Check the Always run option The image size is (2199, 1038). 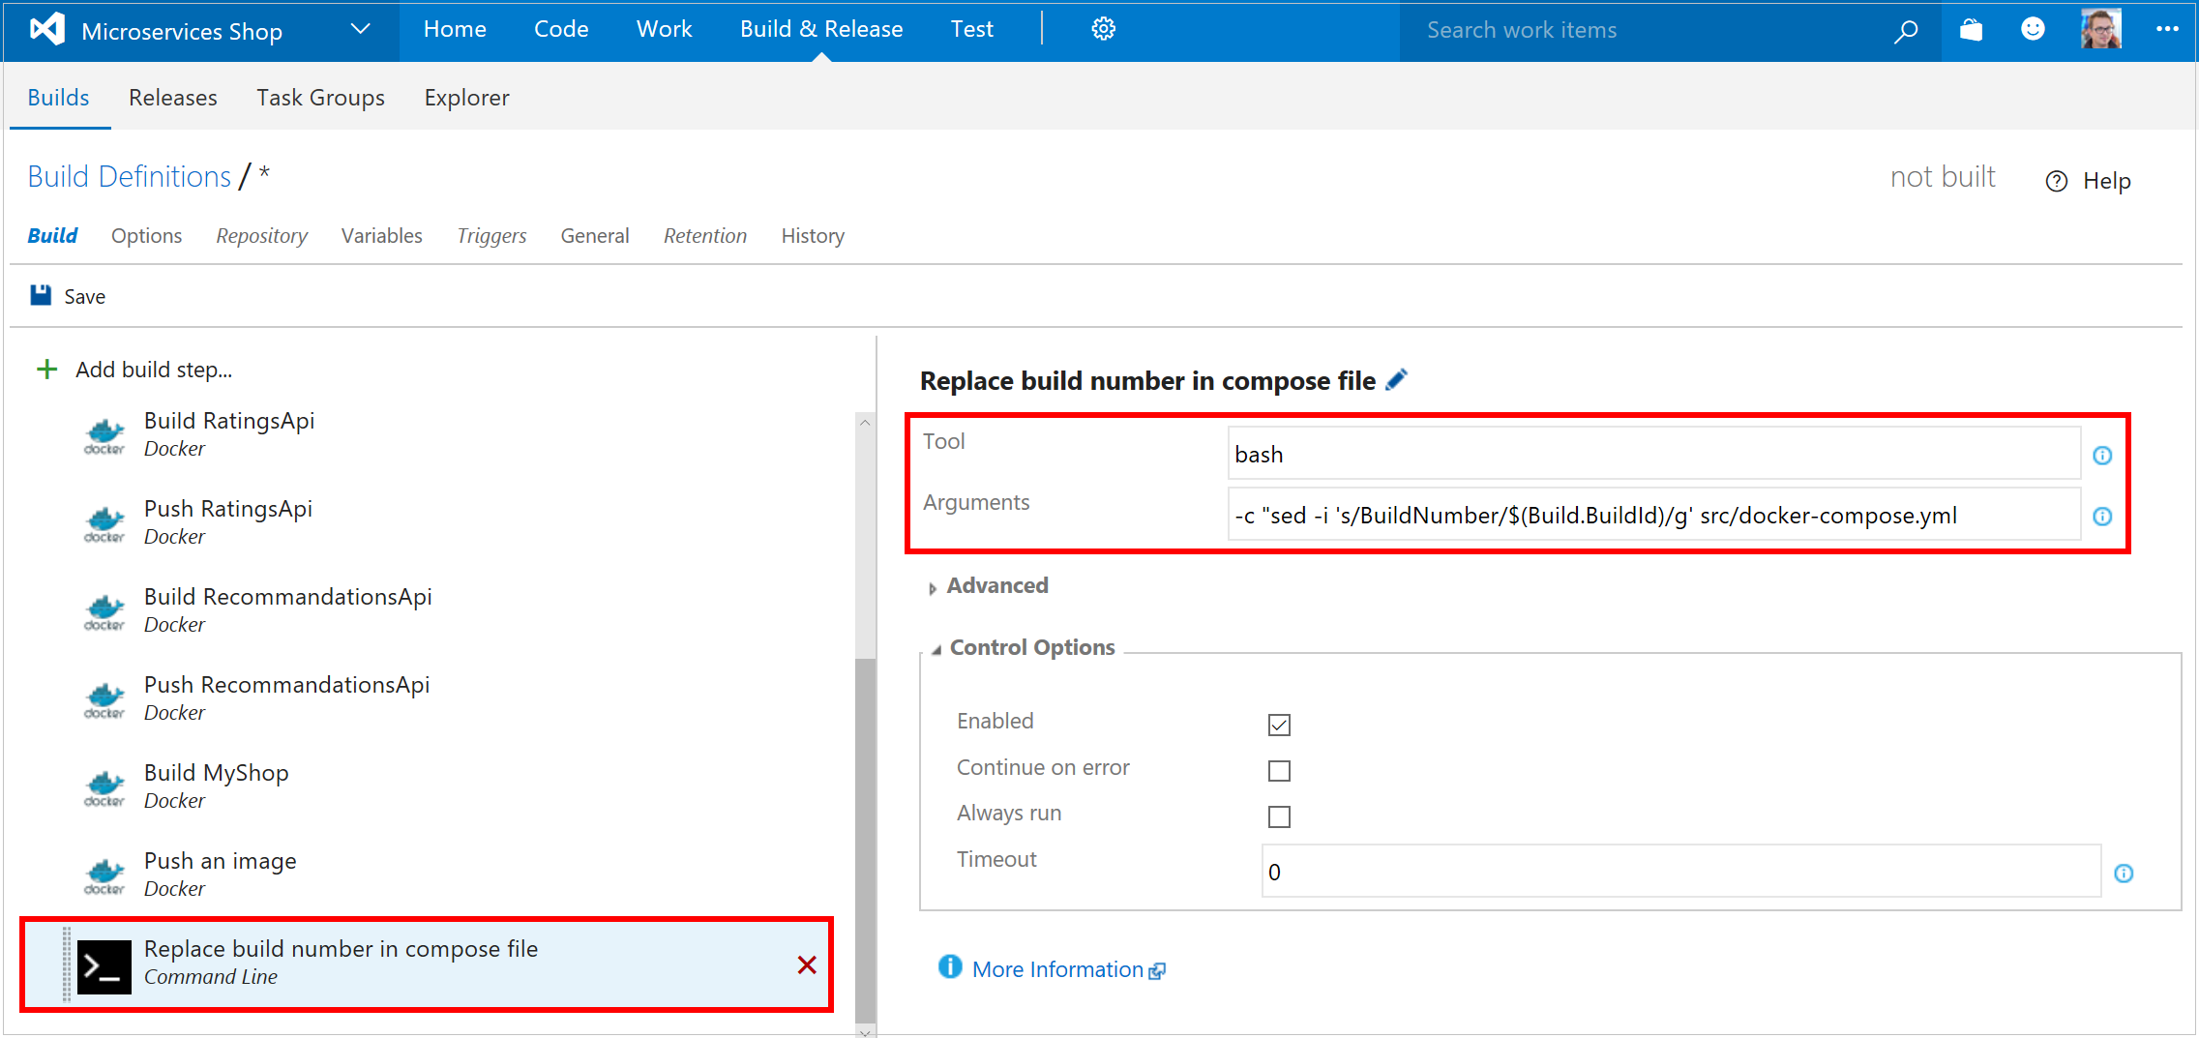(1279, 816)
